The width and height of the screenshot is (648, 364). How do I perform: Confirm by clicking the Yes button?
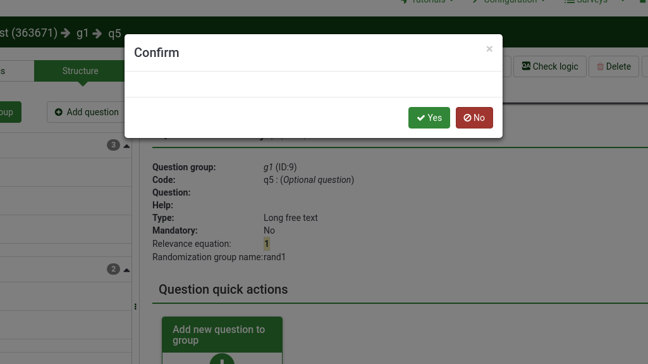(x=429, y=118)
